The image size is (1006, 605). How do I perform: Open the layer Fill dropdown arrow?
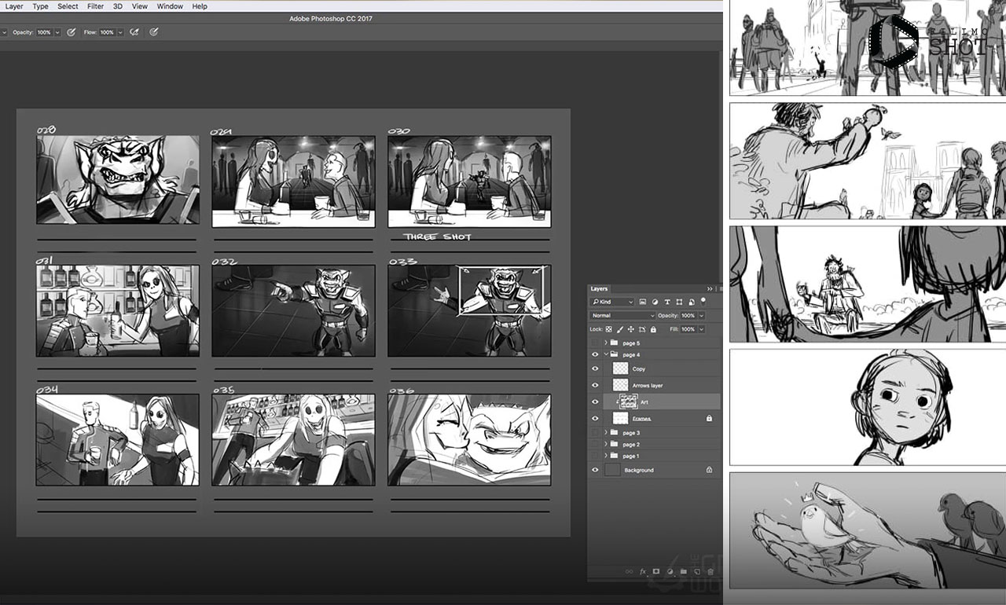pyautogui.click(x=701, y=329)
